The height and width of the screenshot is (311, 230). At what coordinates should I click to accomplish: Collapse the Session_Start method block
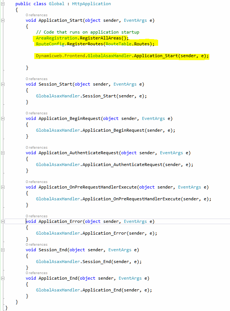tap(3, 84)
